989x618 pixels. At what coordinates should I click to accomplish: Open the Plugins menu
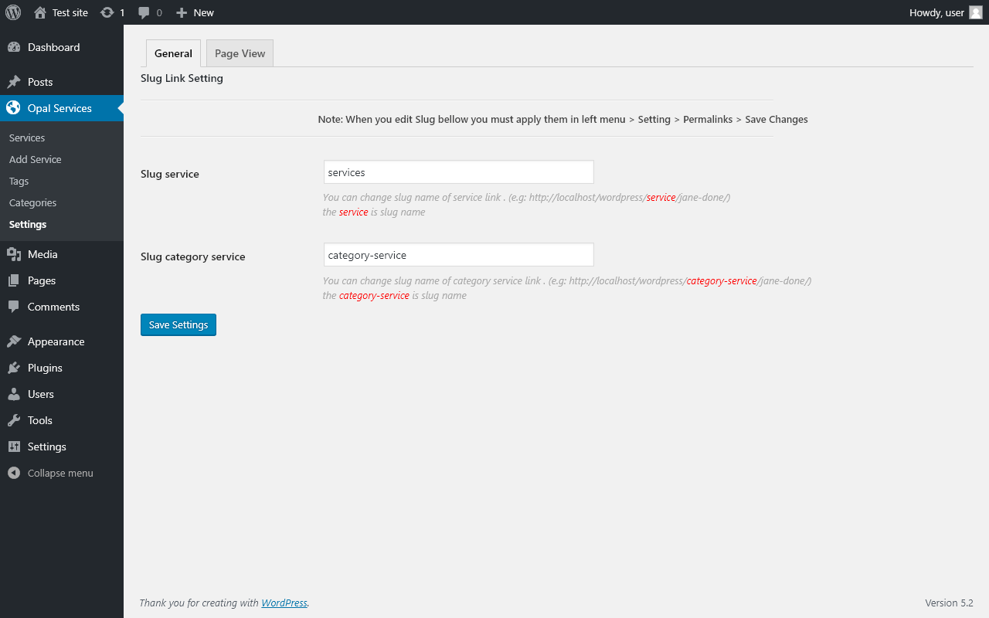[x=62, y=368]
